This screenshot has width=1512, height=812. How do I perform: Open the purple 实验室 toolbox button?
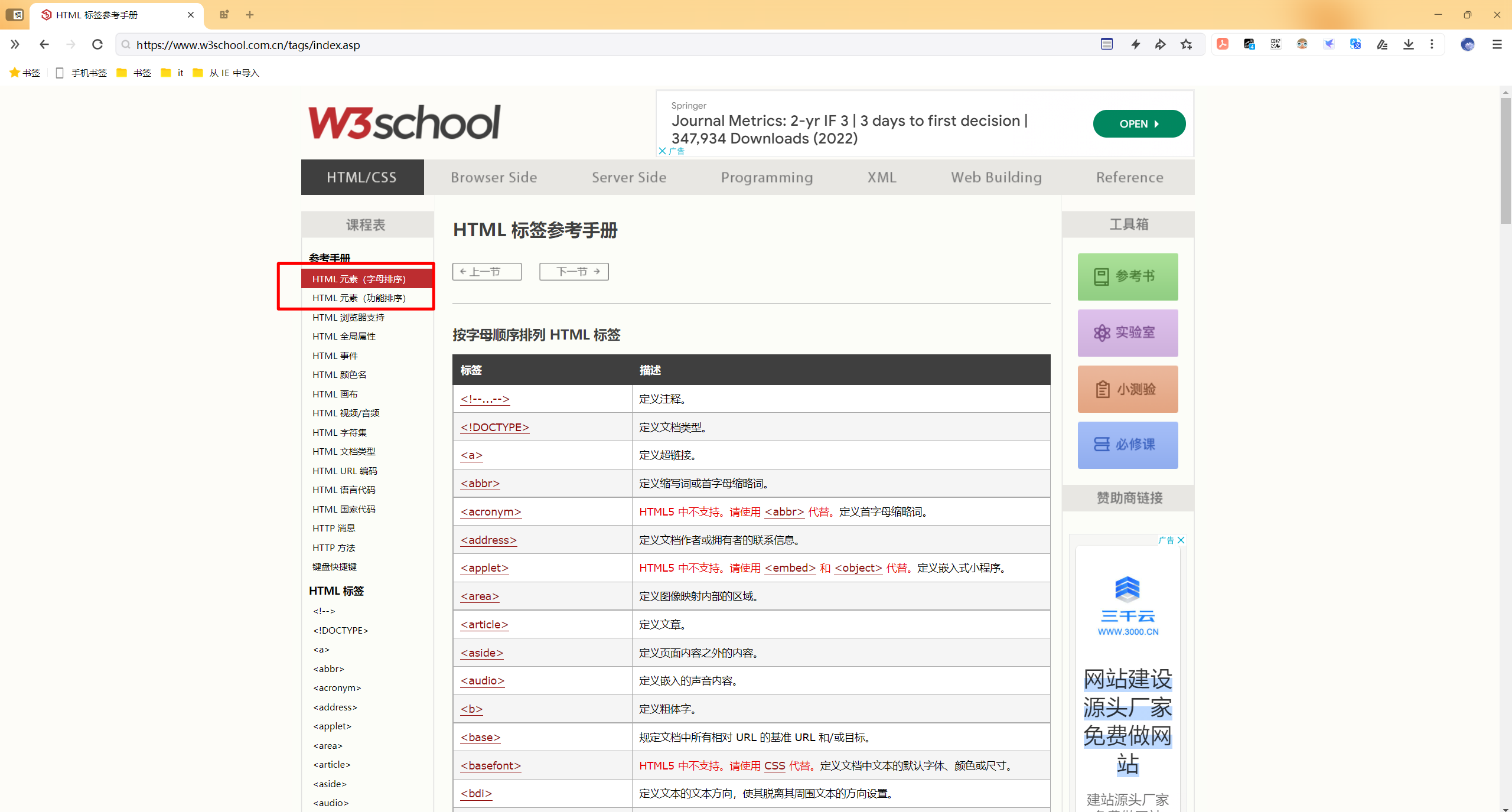point(1128,332)
